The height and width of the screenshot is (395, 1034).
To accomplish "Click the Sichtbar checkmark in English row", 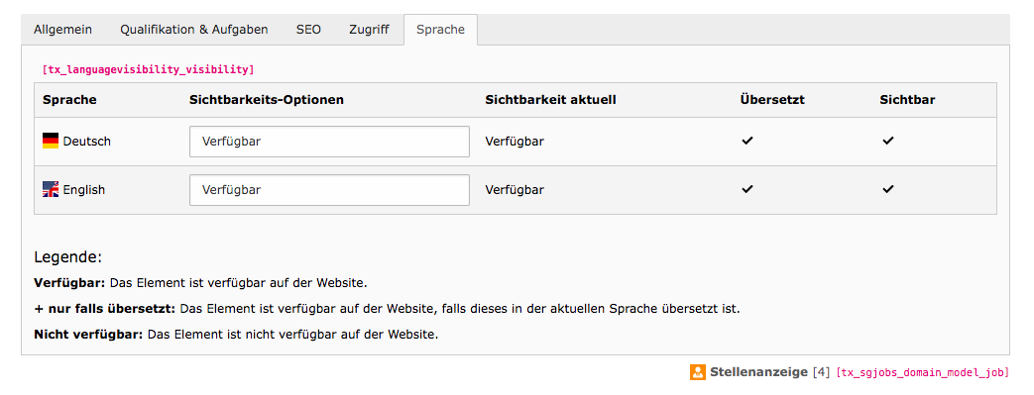I will pyautogui.click(x=888, y=190).
